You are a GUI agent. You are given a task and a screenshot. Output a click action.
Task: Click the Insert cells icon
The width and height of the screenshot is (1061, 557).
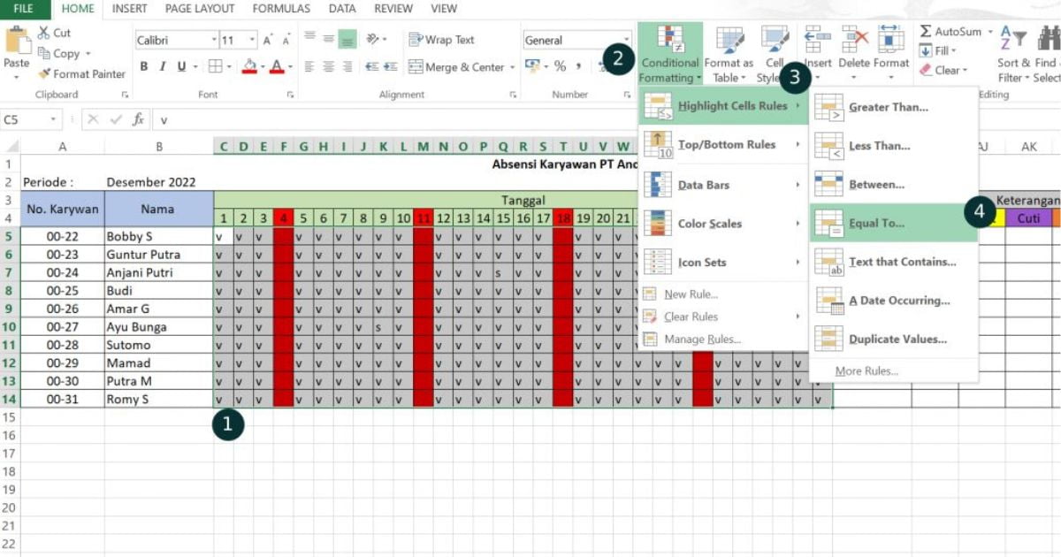817,40
